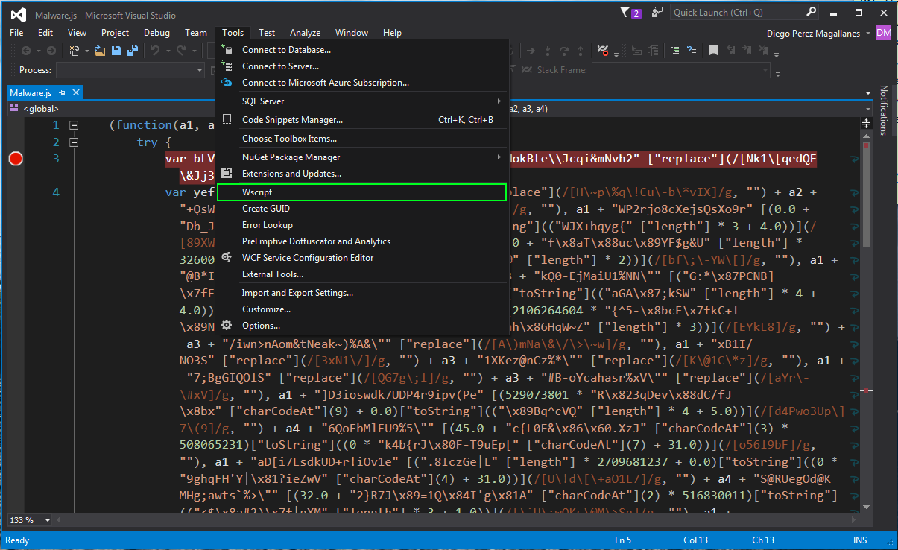The height and width of the screenshot is (550, 898).
Task: Click the Save All toolbar icon
Action: 132,51
